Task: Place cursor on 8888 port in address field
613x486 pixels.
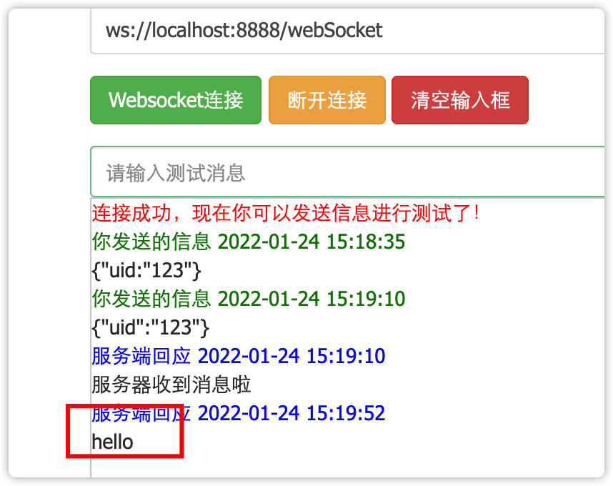Action: tap(259, 31)
